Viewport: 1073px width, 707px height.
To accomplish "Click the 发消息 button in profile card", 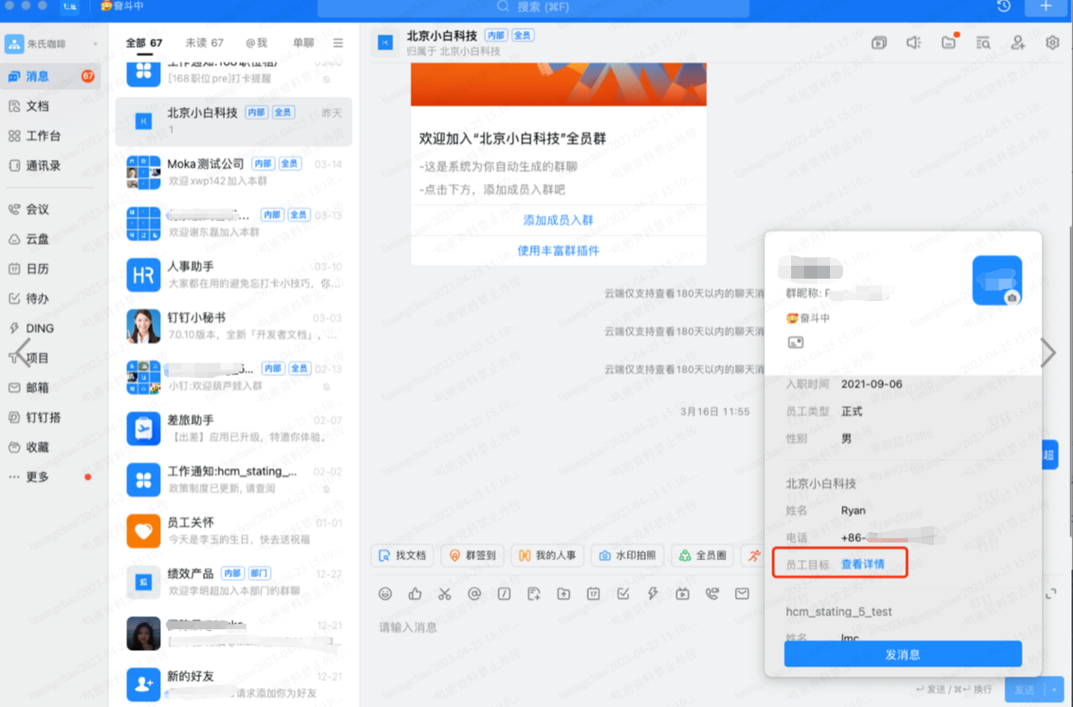I will [903, 654].
